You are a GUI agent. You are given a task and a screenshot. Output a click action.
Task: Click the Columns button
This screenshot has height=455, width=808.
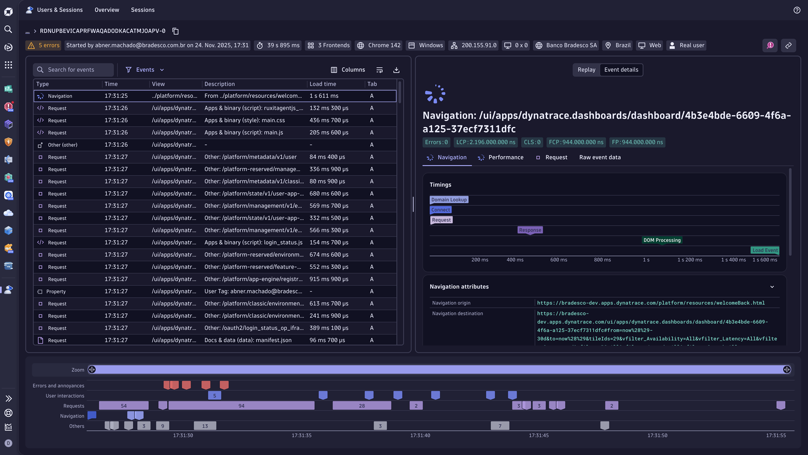348,70
